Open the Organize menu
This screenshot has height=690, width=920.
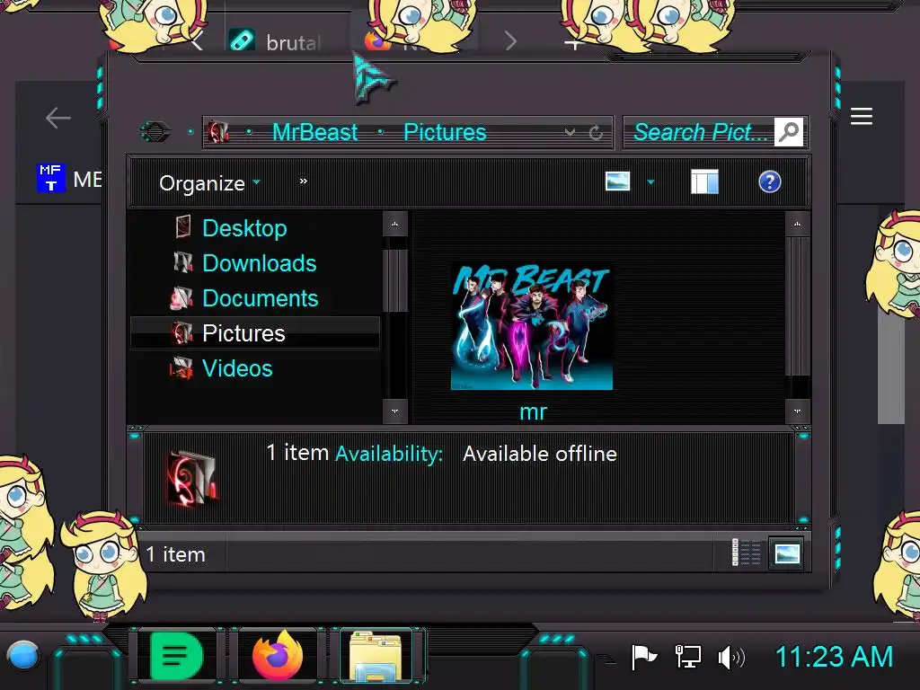[x=208, y=183]
